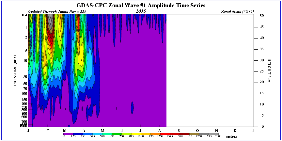This screenshot has height=141, width=282.
Task: Click the bright red 1250–1375 legend swatch
Action: 165,134
